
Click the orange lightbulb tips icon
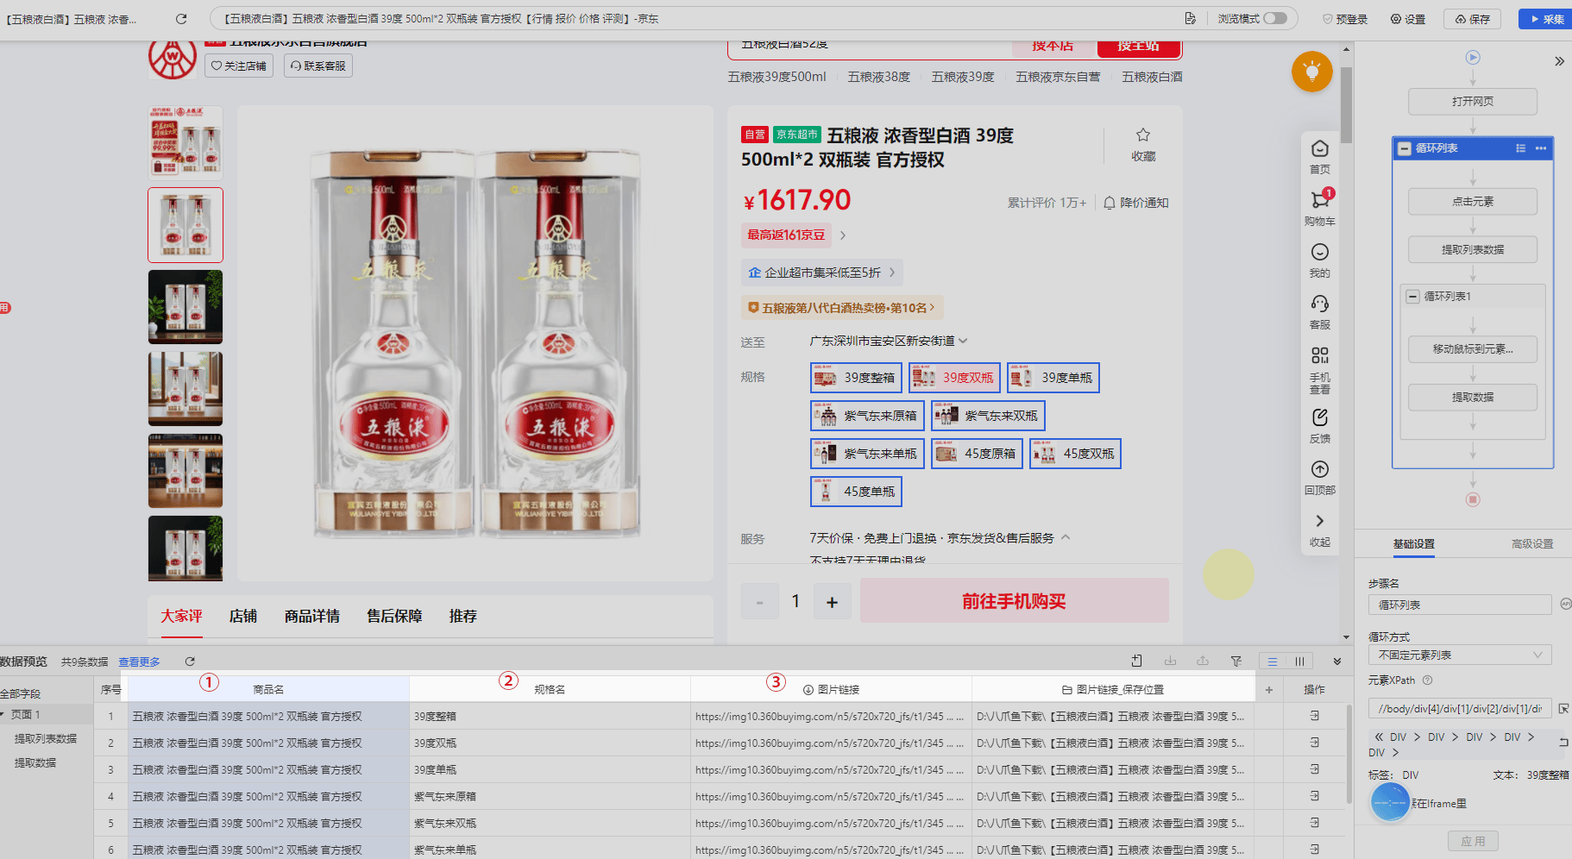click(x=1312, y=72)
